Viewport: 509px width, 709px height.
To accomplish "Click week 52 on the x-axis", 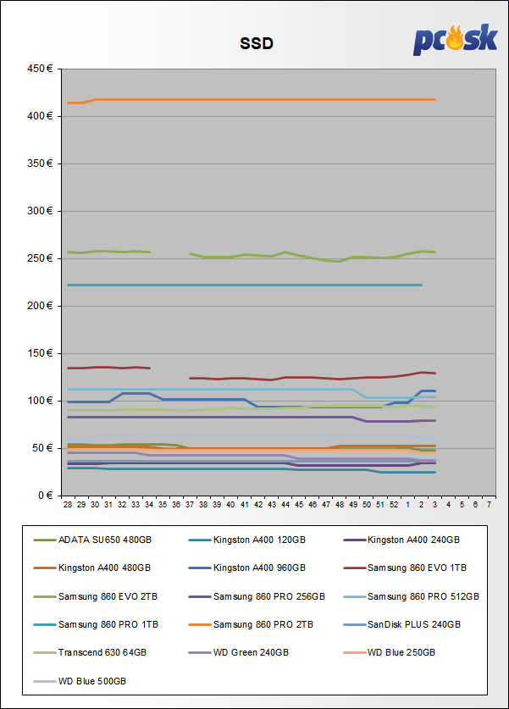I will pos(394,505).
